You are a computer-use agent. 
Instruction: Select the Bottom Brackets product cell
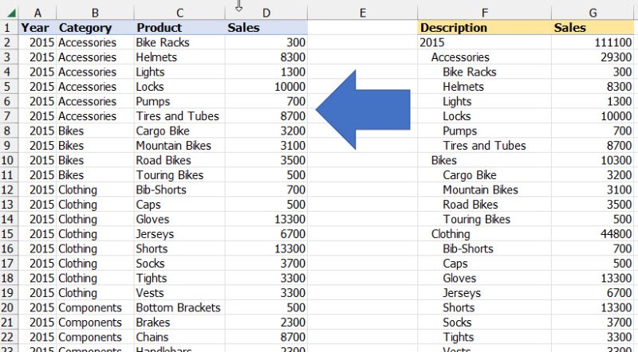point(178,307)
